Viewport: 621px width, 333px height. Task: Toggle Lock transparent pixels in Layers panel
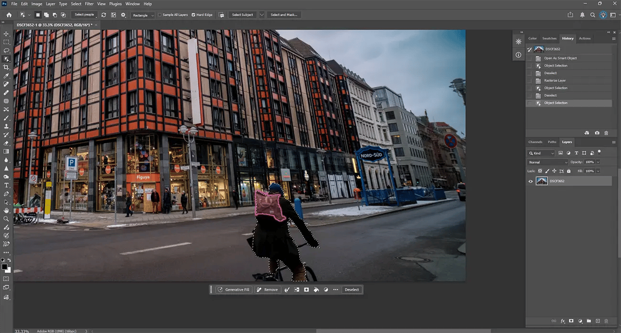click(x=540, y=171)
